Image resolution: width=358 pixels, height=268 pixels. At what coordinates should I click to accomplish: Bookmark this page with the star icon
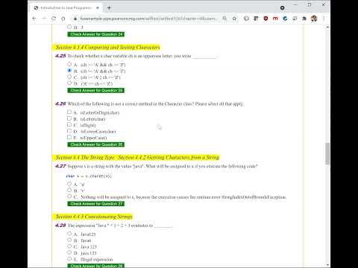234,19
